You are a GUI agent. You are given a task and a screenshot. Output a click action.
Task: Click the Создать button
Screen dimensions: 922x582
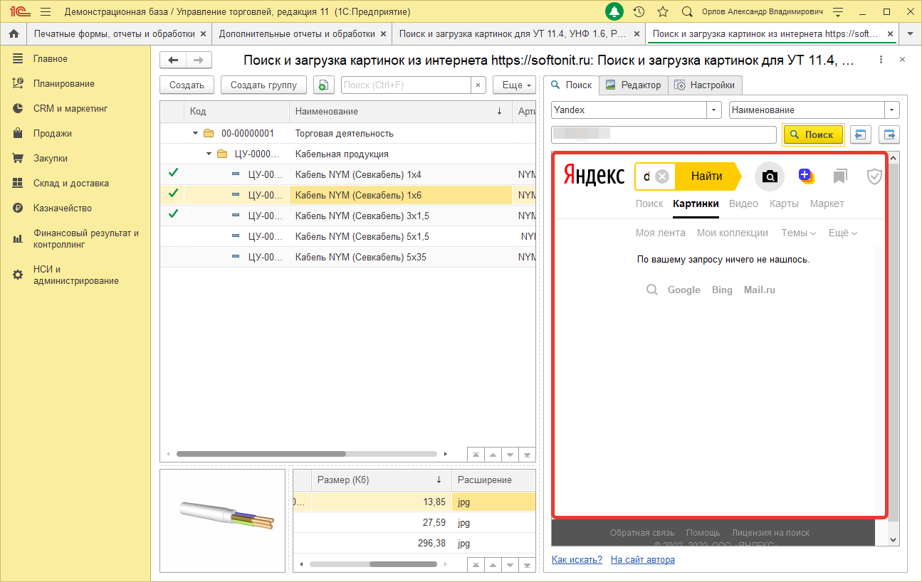187,85
